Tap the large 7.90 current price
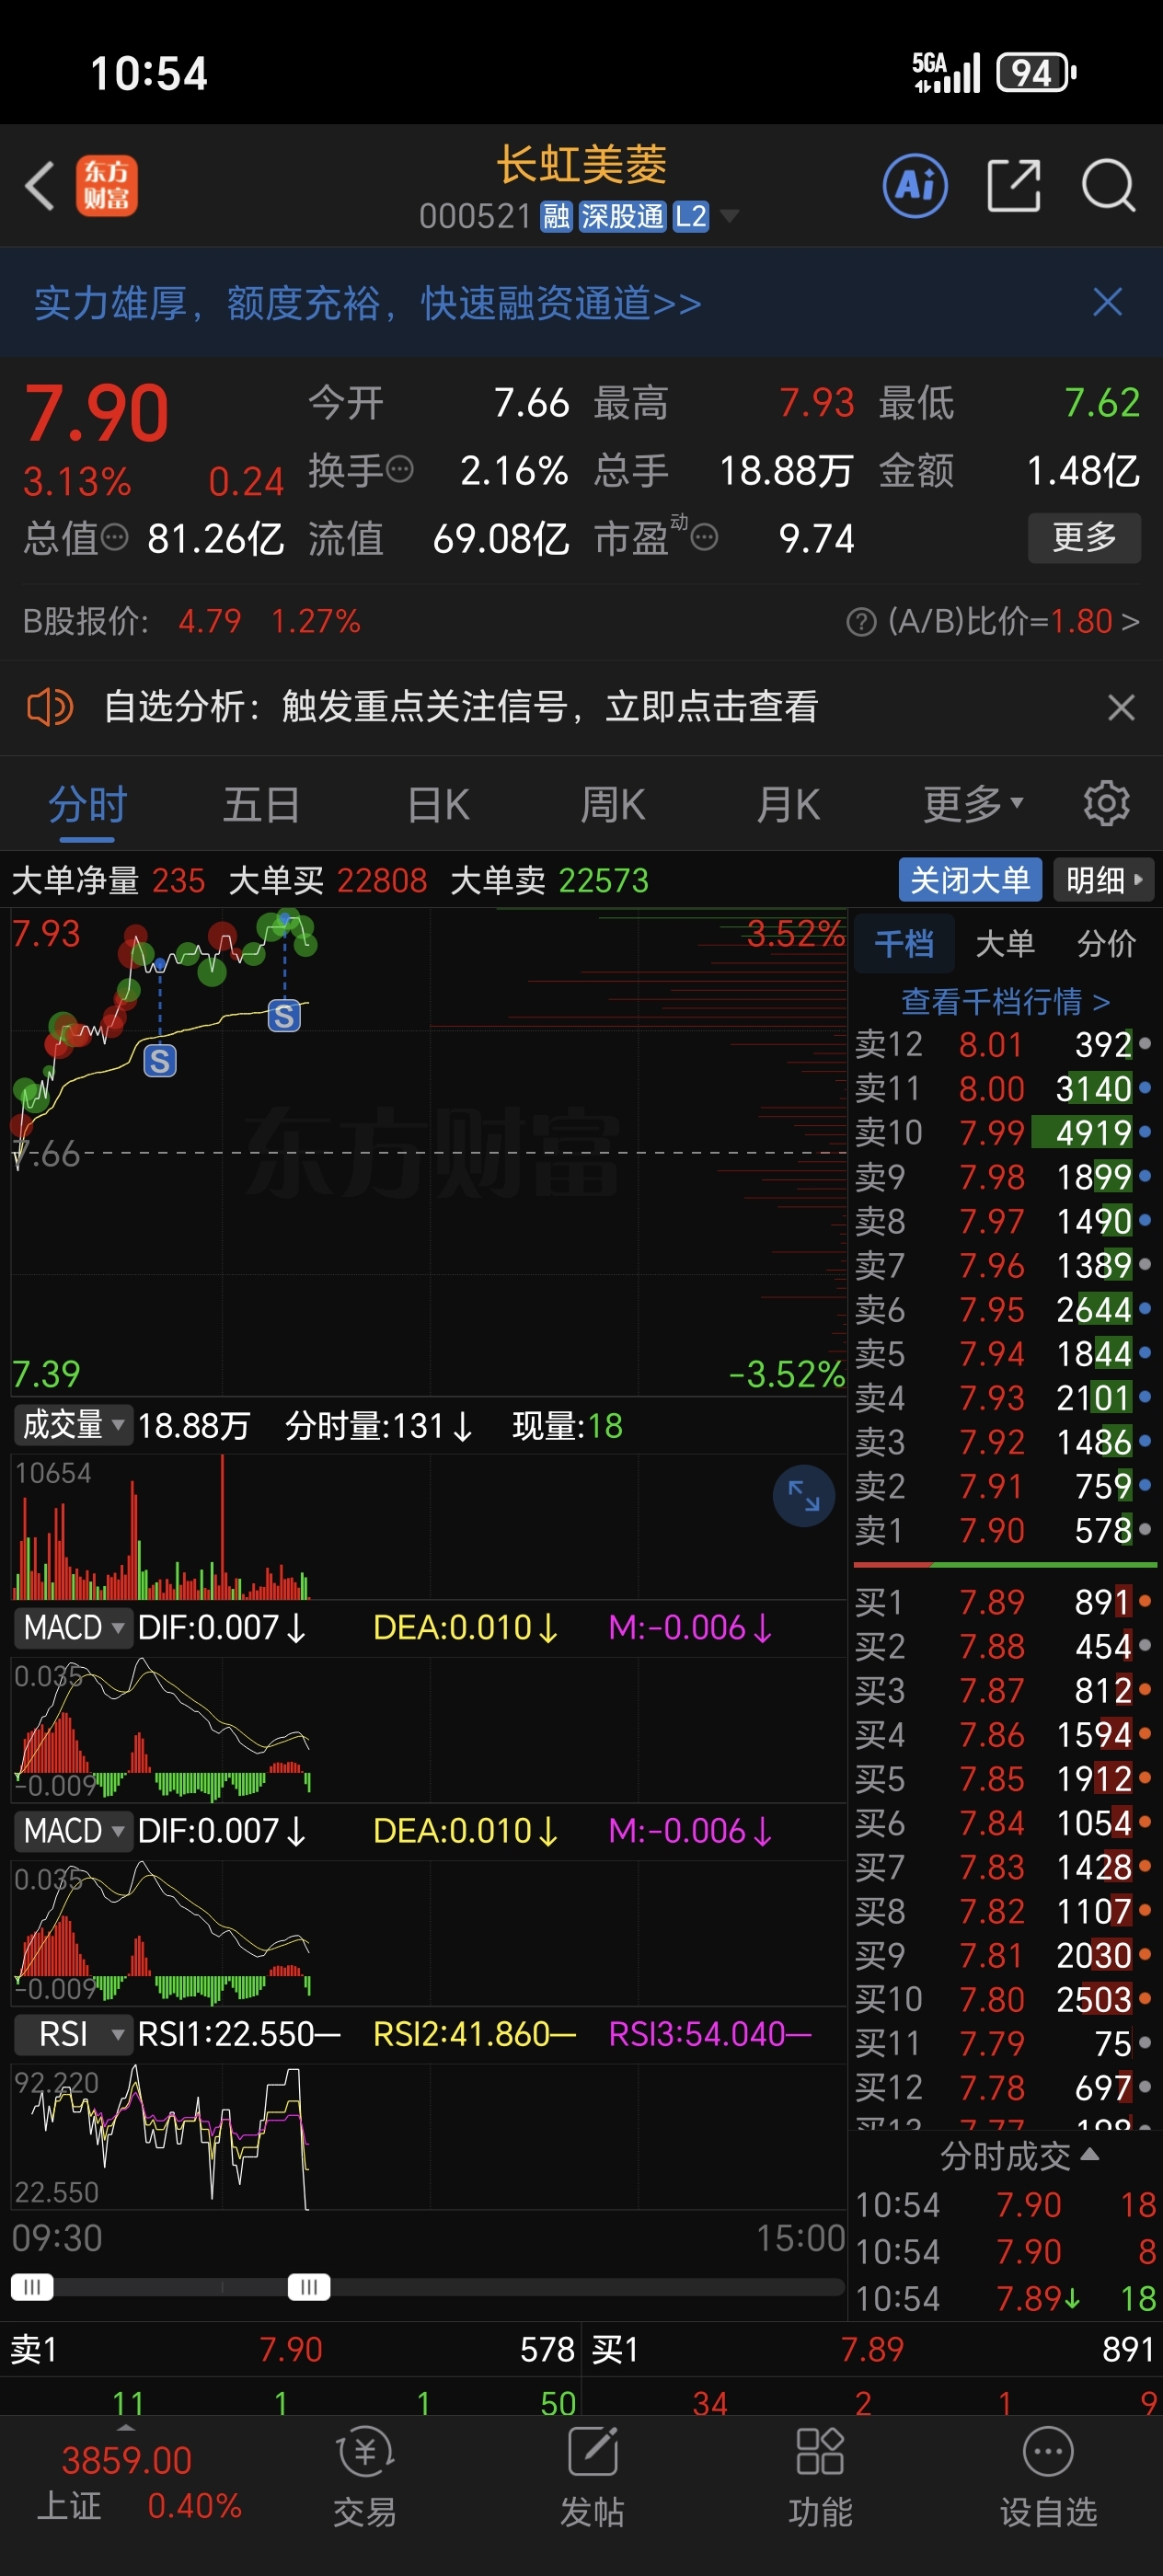1163x2576 pixels. pos(97,412)
